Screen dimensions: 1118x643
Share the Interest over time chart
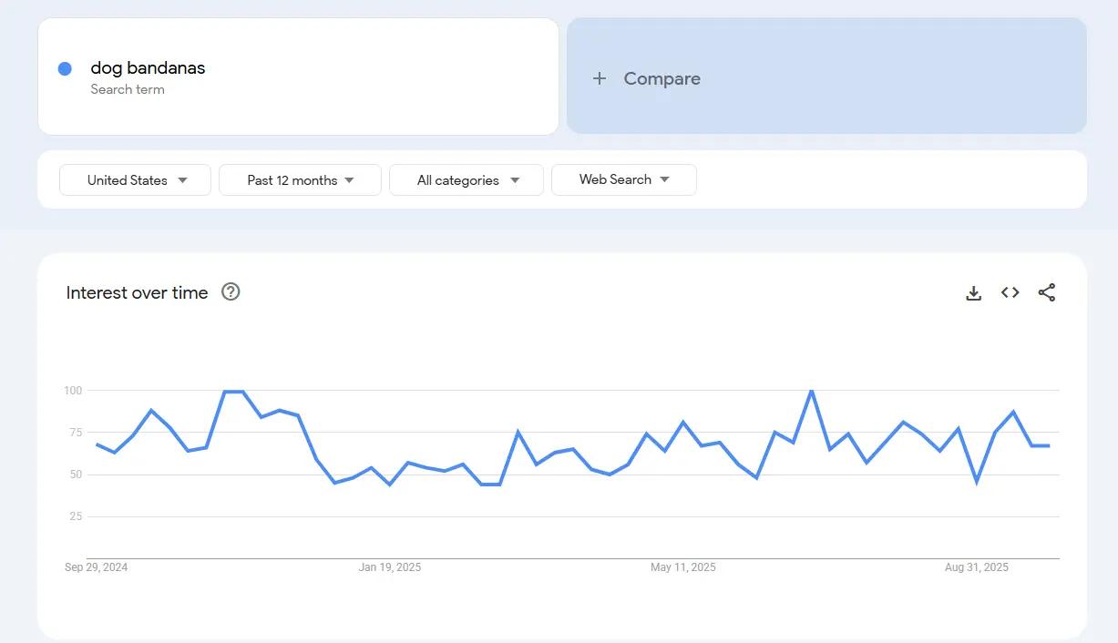click(x=1047, y=292)
